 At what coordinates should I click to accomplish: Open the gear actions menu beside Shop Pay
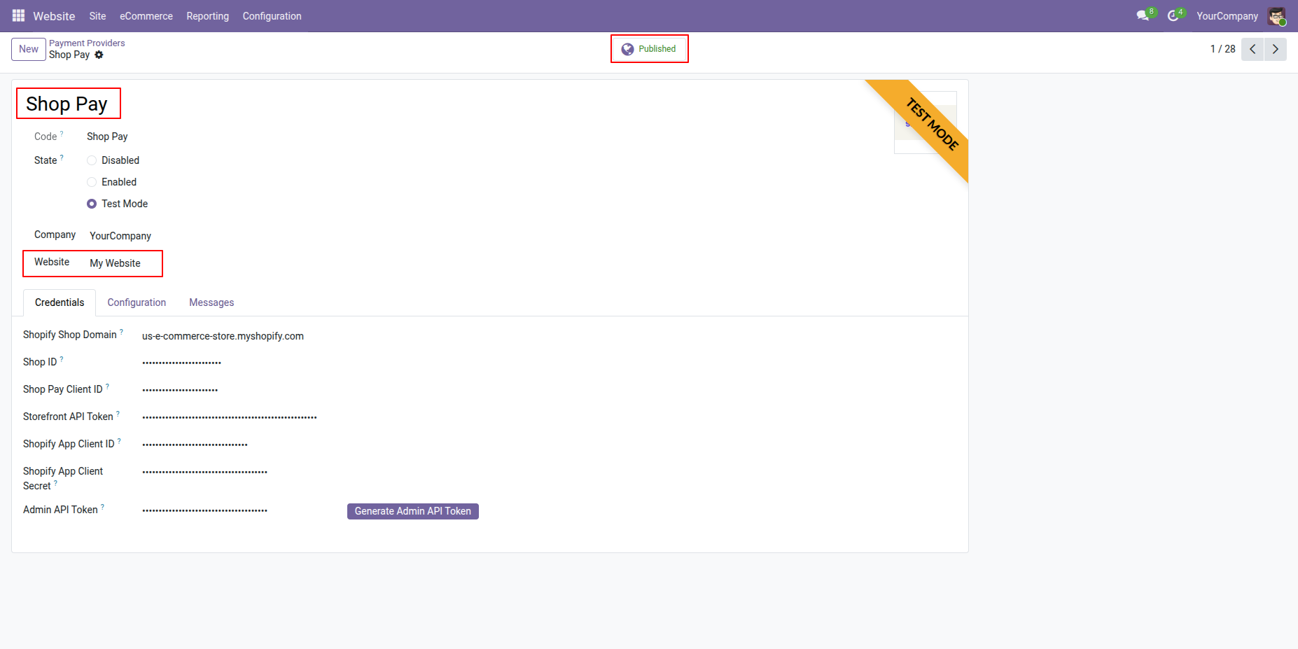[x=99, y=55]
